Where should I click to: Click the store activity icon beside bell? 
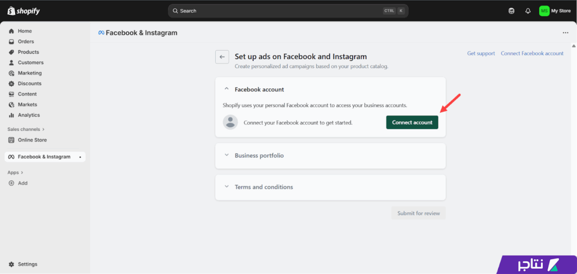point(511,11)
